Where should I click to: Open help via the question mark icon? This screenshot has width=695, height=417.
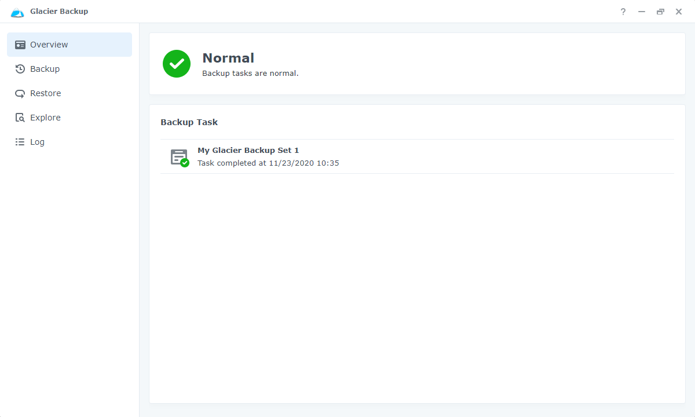pyautogui.click(x=623, y=11)
